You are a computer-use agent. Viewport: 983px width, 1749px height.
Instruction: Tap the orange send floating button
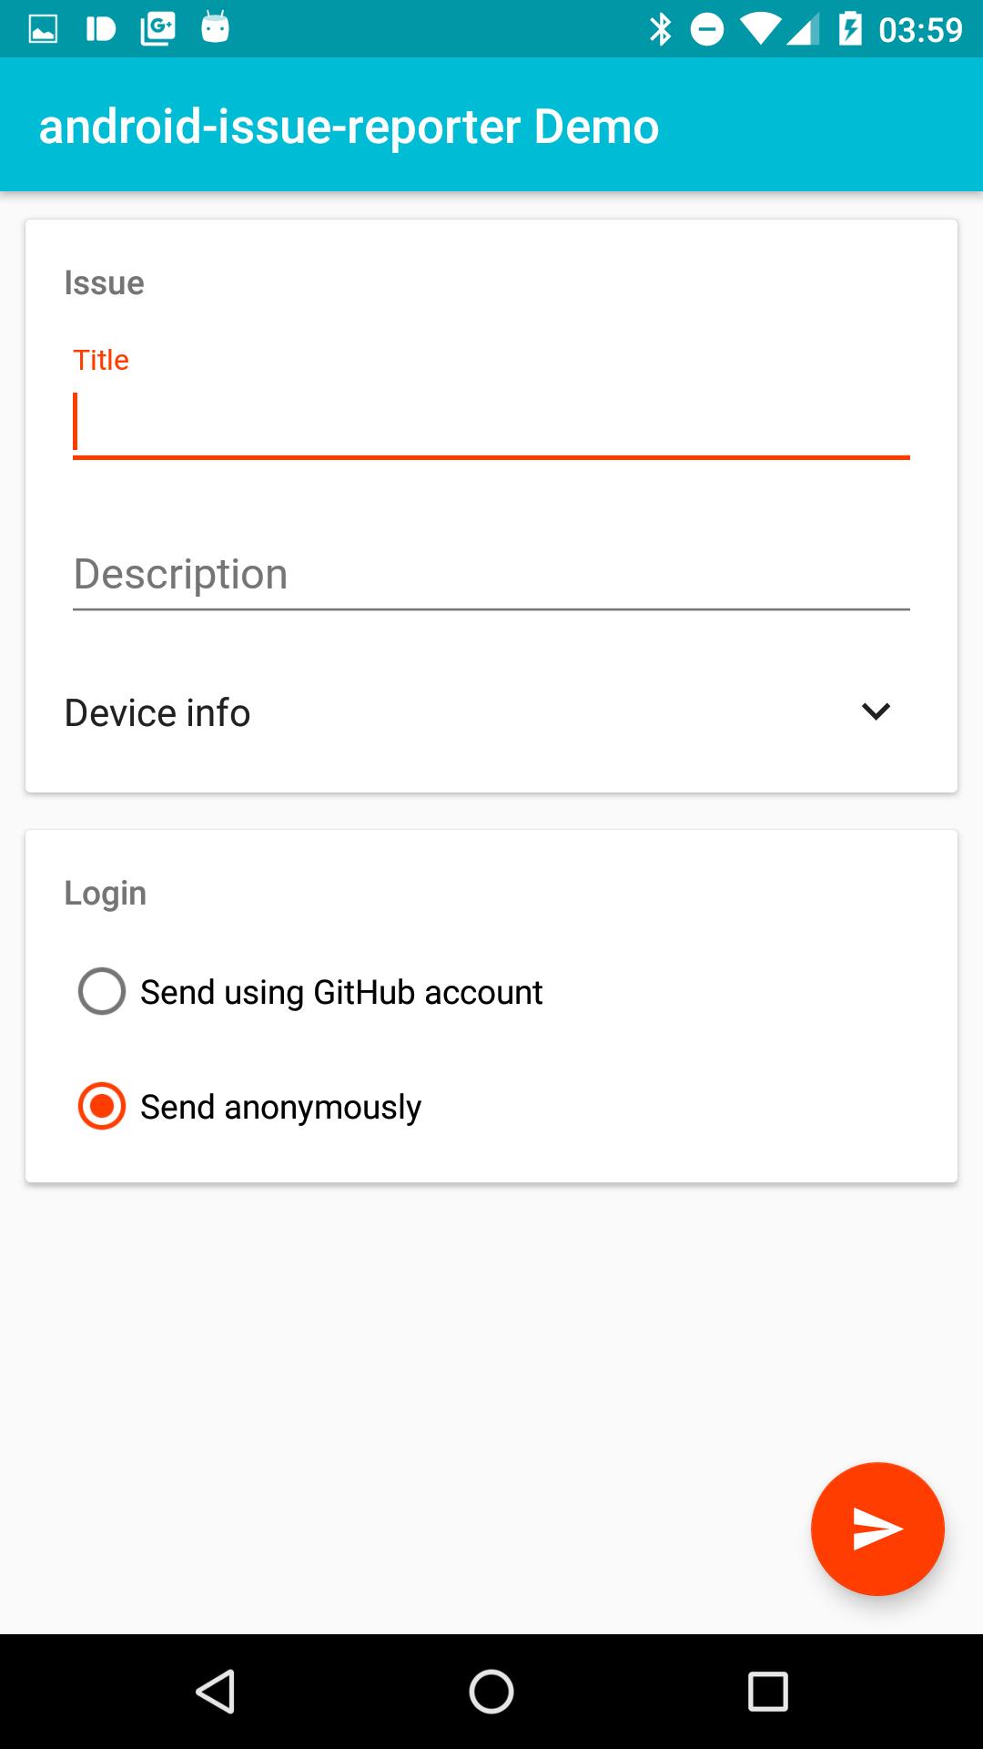(x=877, y=1529)
